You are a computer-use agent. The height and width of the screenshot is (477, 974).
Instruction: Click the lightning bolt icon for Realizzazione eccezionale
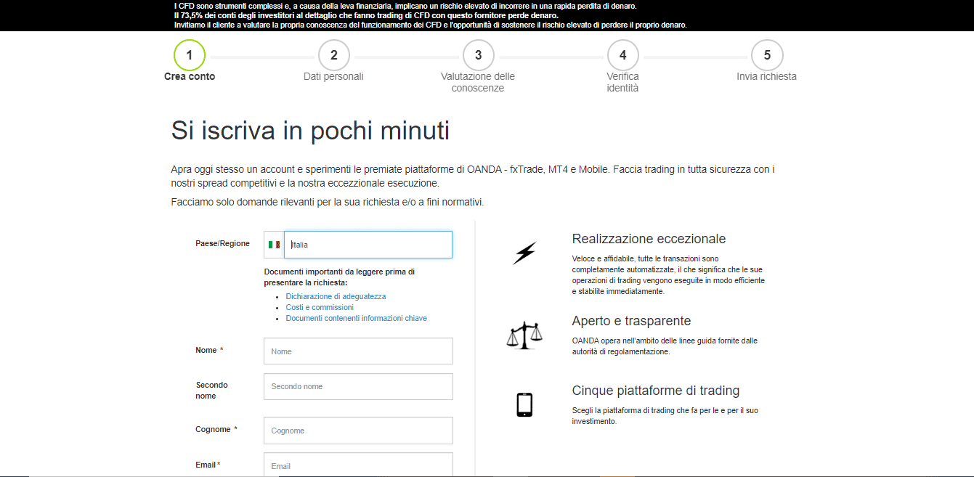(x=524, y=251)
